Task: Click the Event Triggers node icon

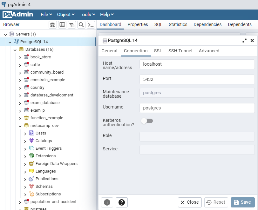Action: tap(31, 148)
